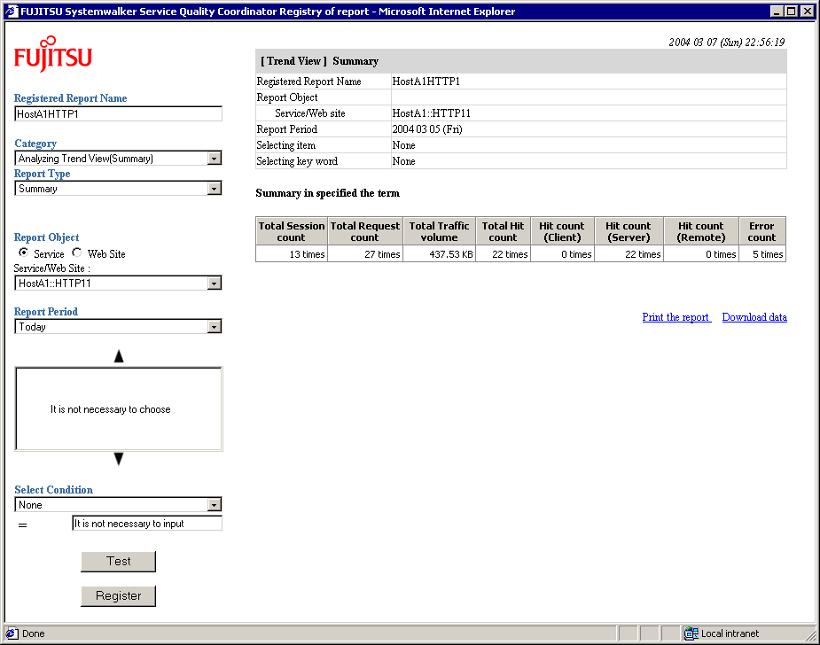Close the Internet Explorer window
The image size is (820, 645).
point(808,12)
